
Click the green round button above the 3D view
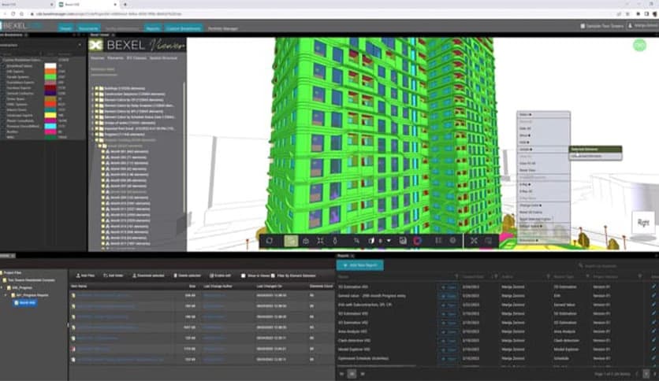coord(639,46)
